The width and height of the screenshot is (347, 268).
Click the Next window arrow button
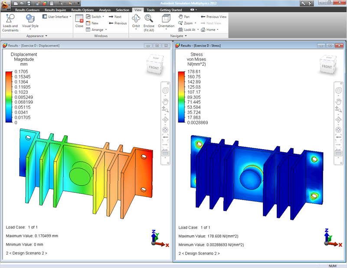pos(116,16)
